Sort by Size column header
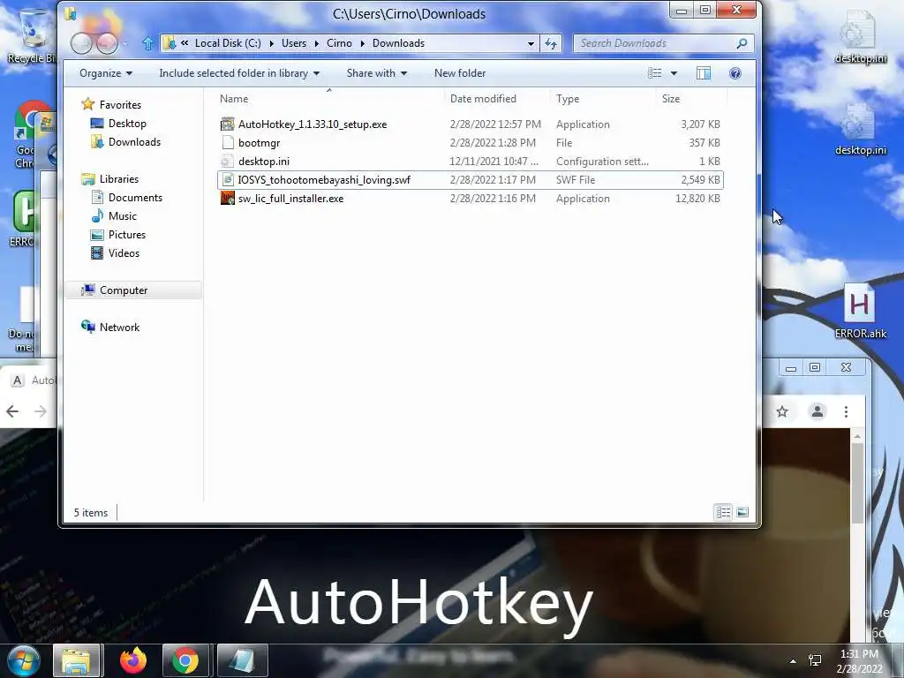The image size is (904, 678). (x=691, y=99)
